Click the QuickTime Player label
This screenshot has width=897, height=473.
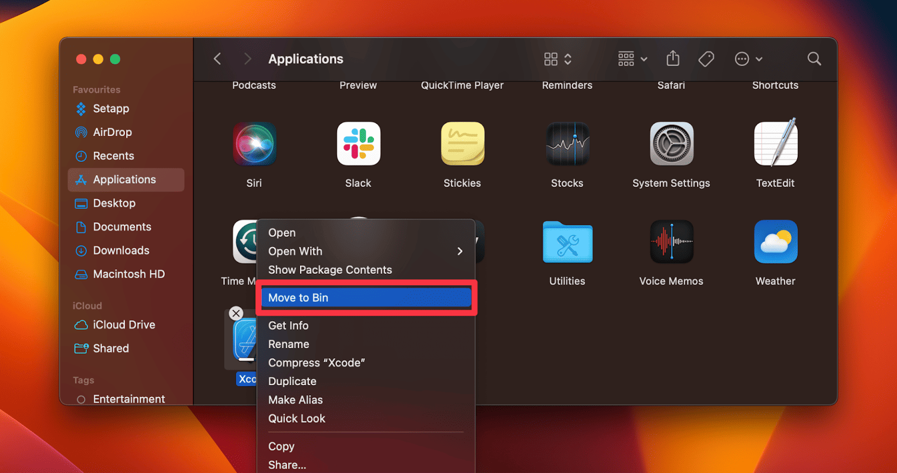point(463,85)
